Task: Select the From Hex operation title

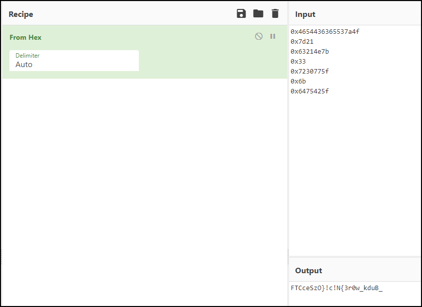Action: [25, 37]
